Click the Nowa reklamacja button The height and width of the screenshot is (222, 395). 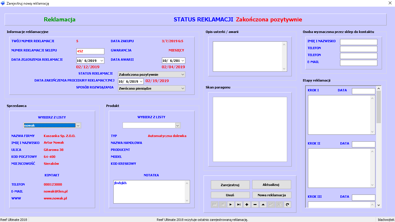click(x=271, y=195)
